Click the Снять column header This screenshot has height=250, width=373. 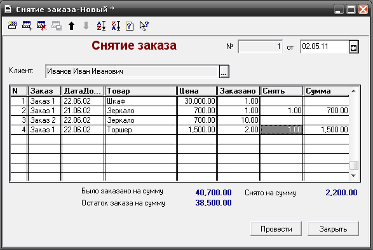tap(282, 91)
